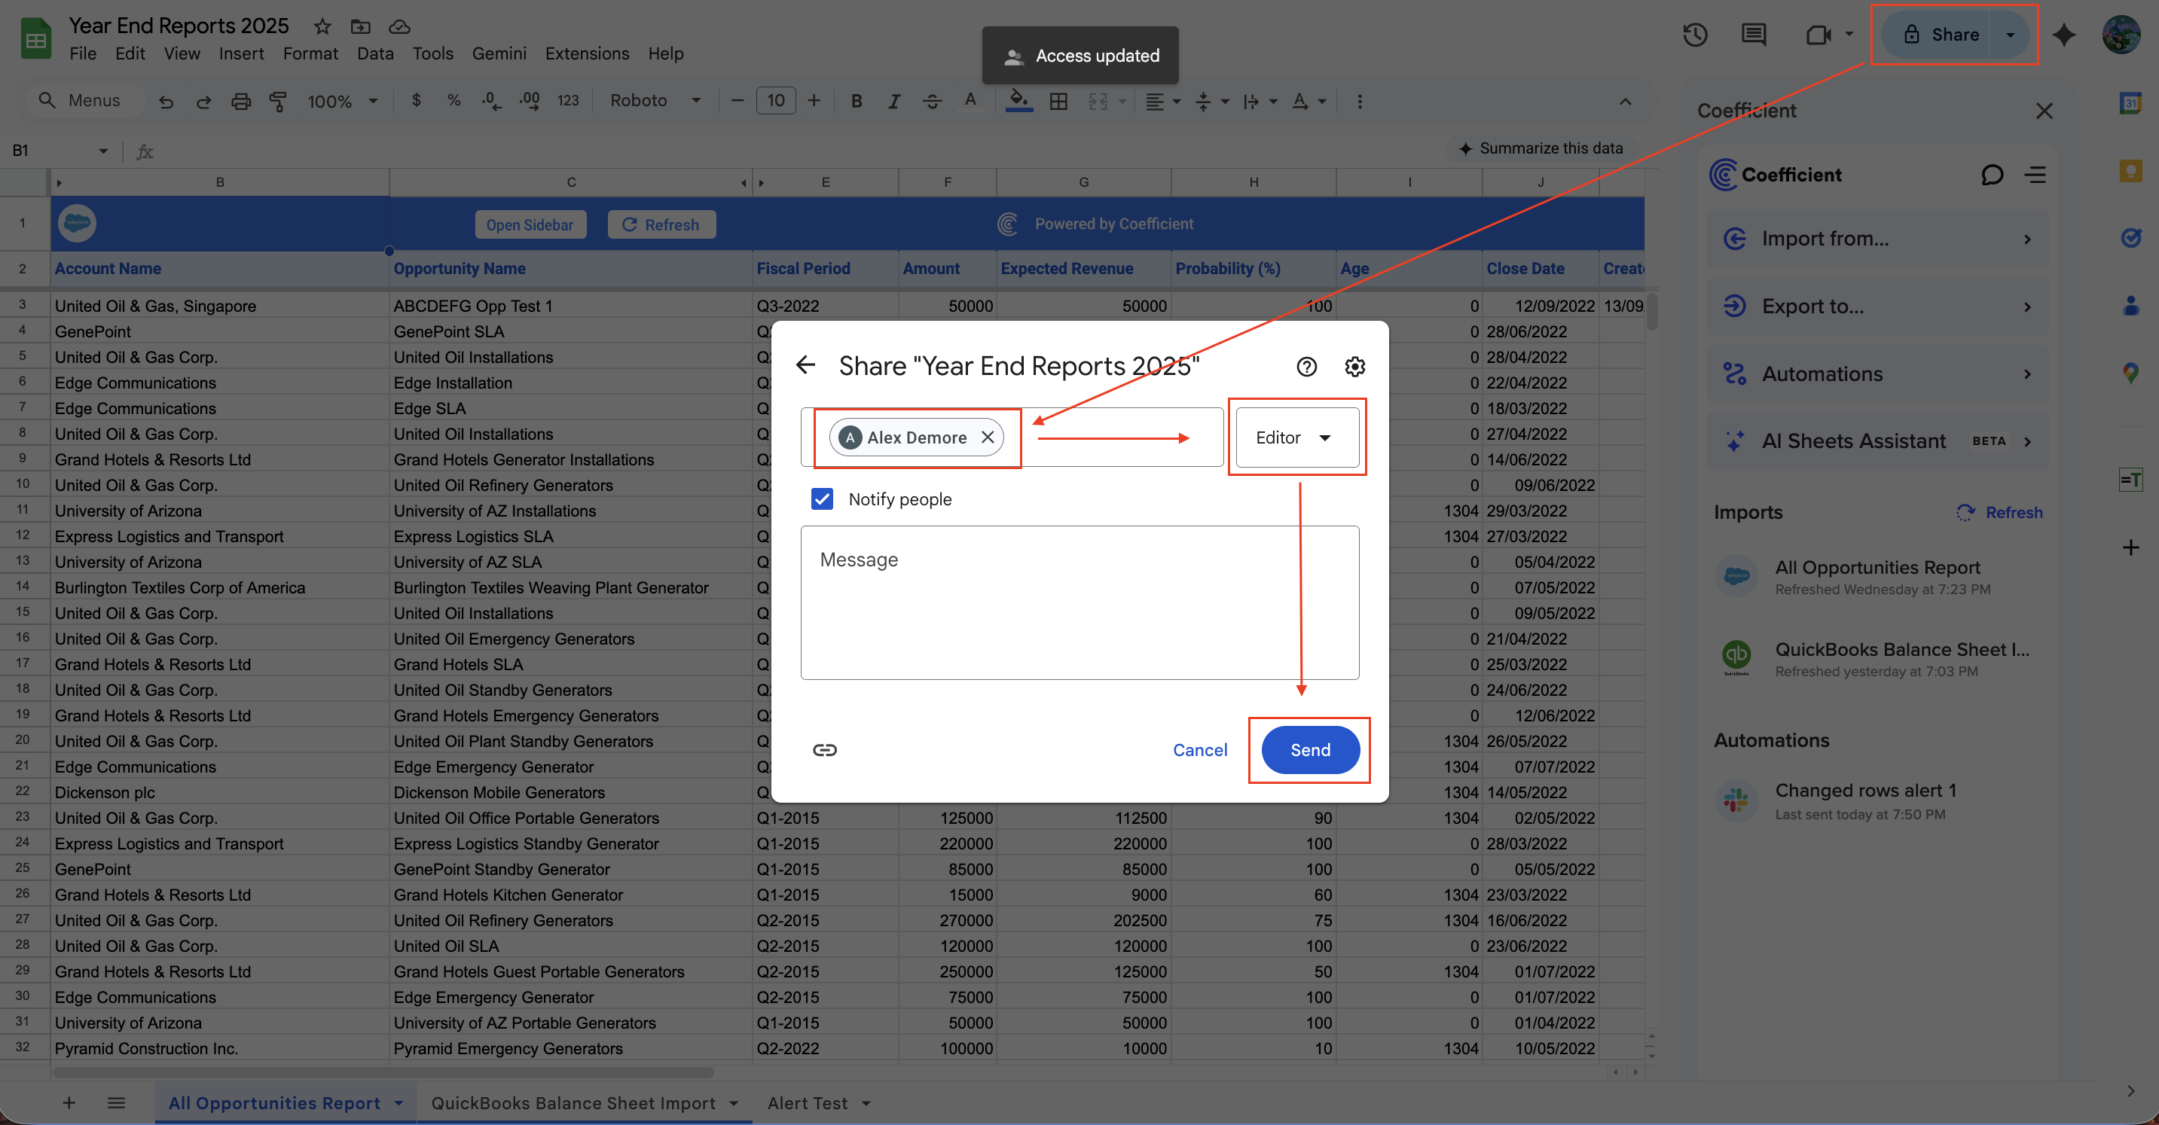Click the fill color paint bucket
2159x1125 pixels.
coord(1018,99)
